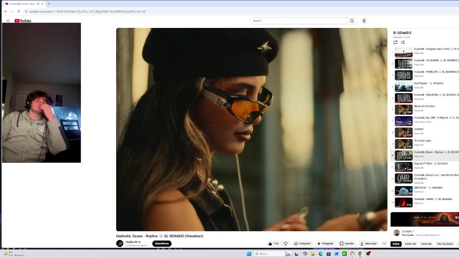
Task: Select the Hip hop latino filter chip
Action: (445, 244)
